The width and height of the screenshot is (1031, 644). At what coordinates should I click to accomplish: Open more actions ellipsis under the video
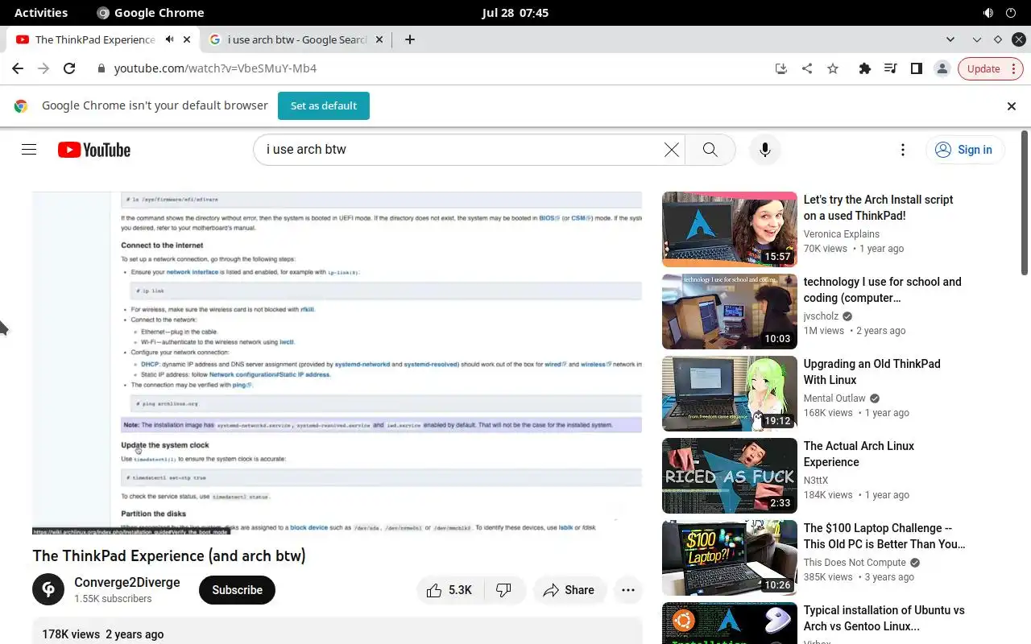pyautogui.click(x=628, y=590)
